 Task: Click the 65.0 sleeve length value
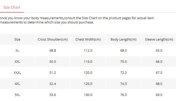pyautogui.click(x=159, y=50)
